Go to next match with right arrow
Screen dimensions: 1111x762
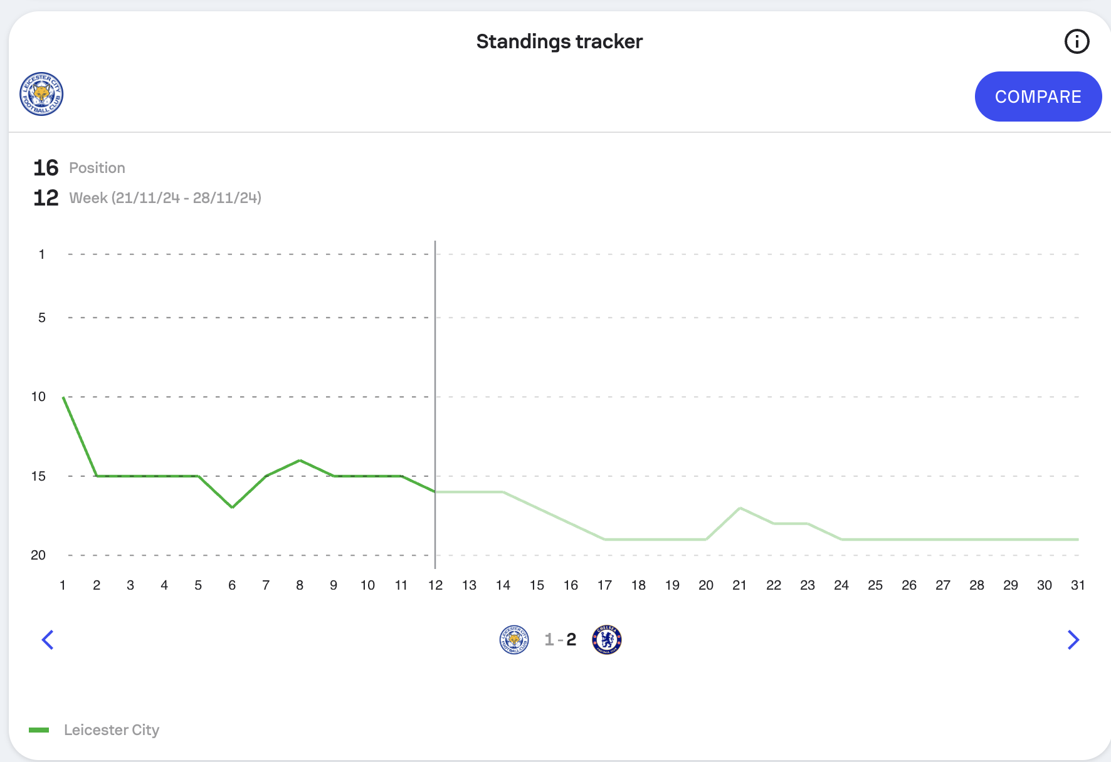pos(1073,640)
